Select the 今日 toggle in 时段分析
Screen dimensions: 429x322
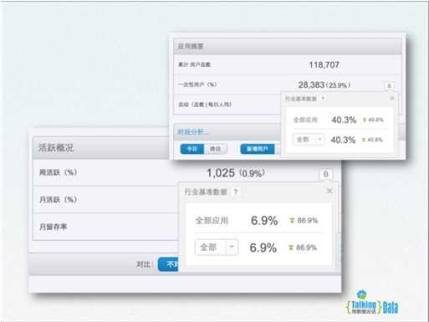pyautogui.click(x=192, y=149)
